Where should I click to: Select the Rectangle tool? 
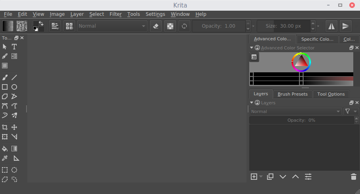coord(5,87)
